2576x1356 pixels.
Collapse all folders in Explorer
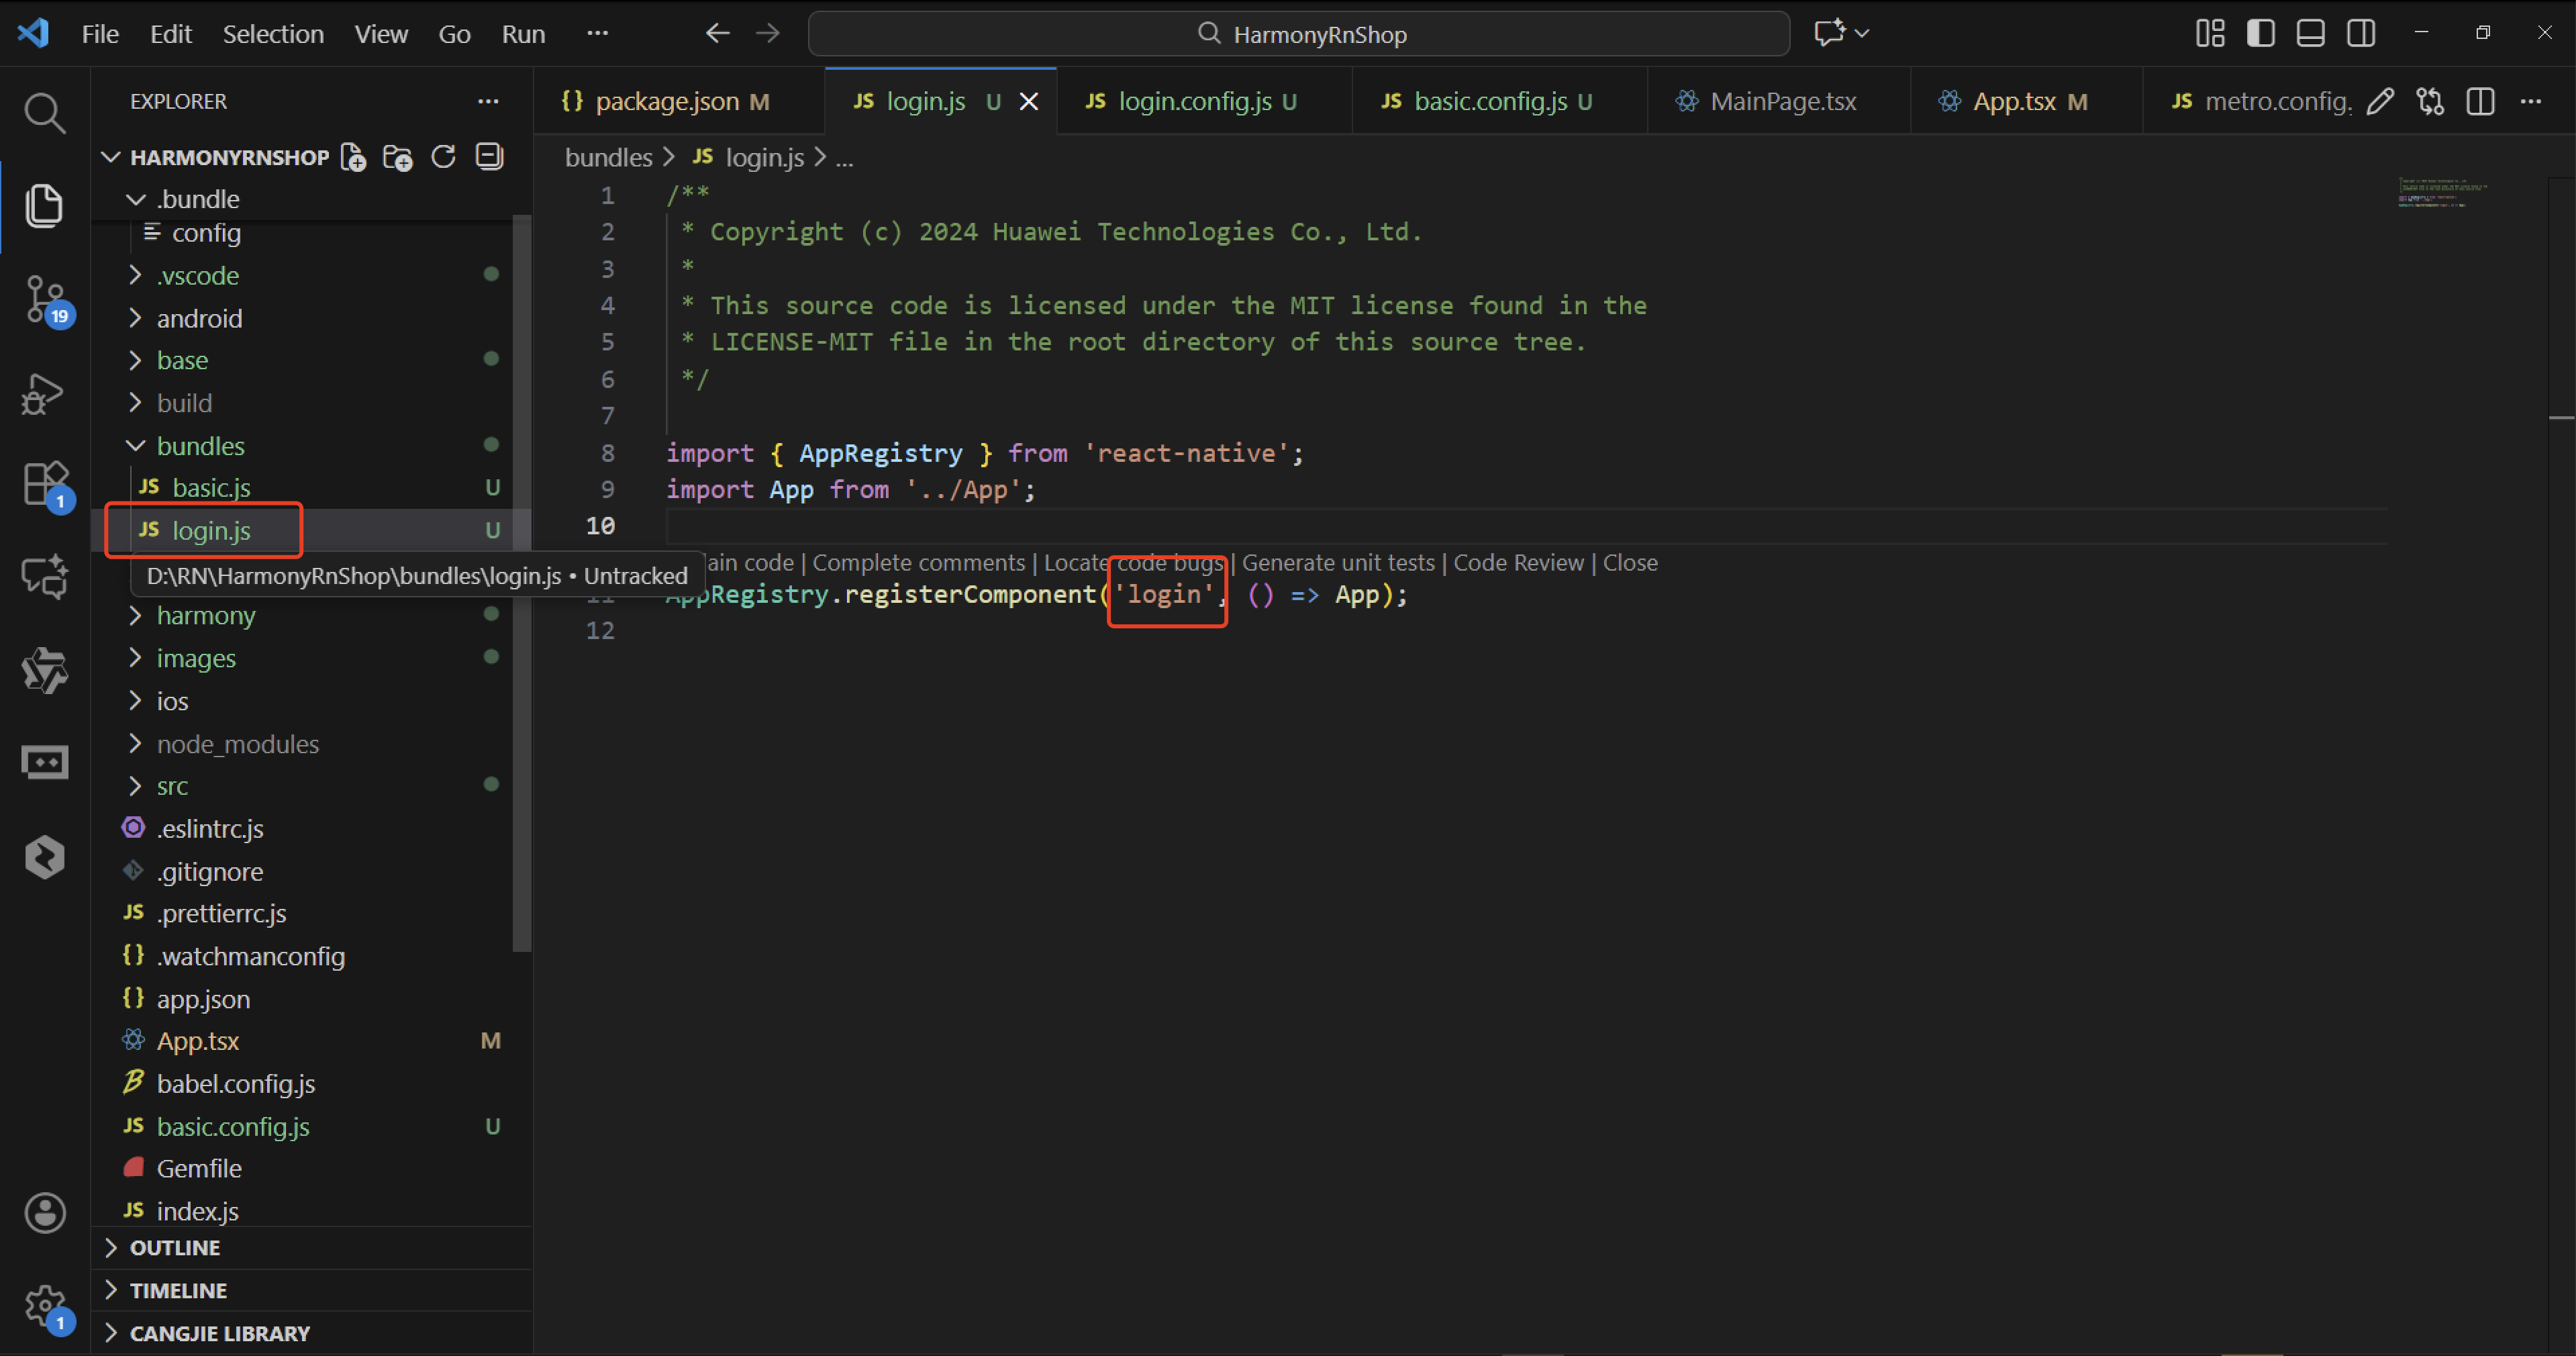coord(489,157)
